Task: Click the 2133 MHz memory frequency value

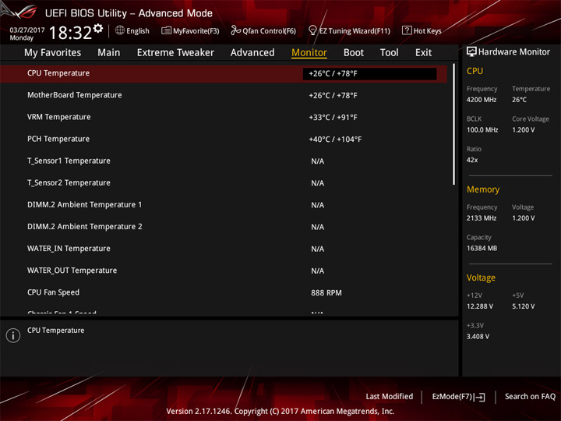Action: pyautogui.click(x=482, y=218)
